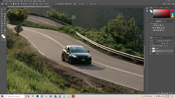Select the Rectangular Marquee tool
Screen dimensions: 175x98
(5, 9)
